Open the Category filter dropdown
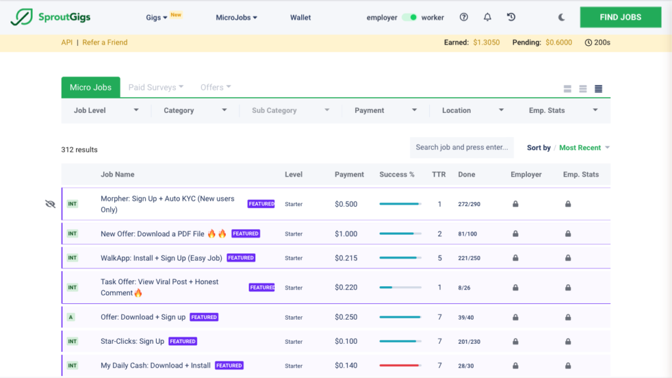 point(195,110)
